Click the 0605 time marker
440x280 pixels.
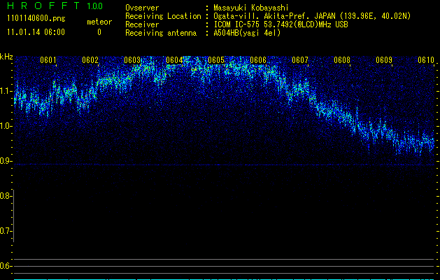tap(216, 60)
